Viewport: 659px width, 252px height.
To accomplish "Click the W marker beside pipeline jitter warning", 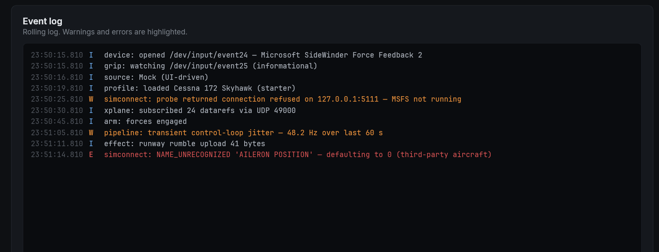I will click(91, 133).
